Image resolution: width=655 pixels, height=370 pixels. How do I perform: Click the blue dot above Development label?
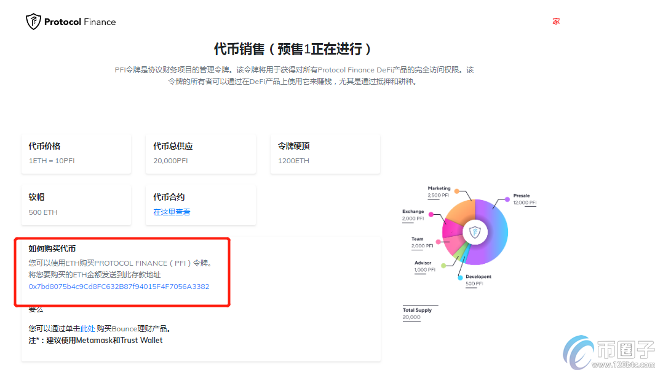(x=460, y=277)
